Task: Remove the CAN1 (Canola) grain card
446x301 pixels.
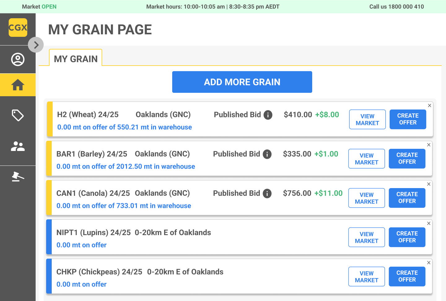Action: coord(429,184)
